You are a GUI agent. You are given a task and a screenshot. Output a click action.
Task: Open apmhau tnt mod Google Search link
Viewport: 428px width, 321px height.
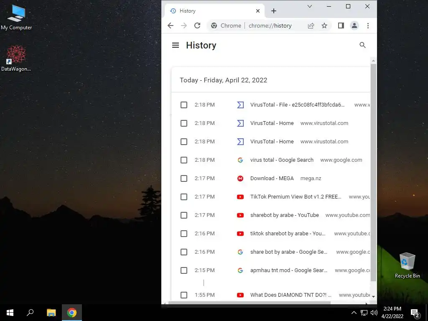289,270
